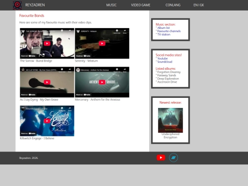Open the newest release album cover
The image size is (248, 186).
(x=170, y=120)
